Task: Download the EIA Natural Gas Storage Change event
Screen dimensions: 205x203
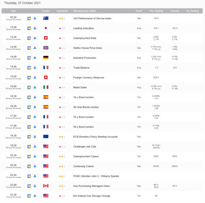Action: 35,196
